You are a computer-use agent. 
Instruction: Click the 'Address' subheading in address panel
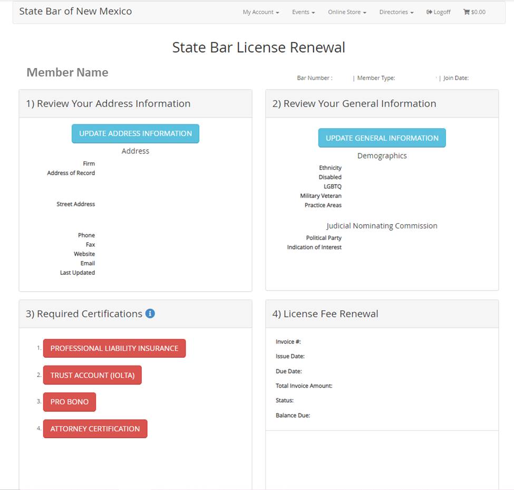[x=135, y=151]
